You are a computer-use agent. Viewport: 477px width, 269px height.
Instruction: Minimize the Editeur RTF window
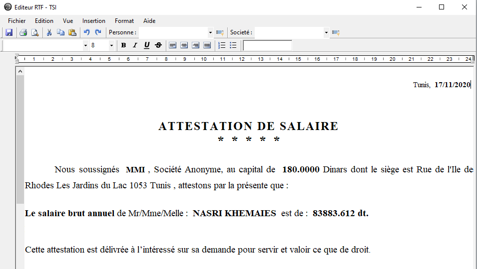tap(419, 7)
